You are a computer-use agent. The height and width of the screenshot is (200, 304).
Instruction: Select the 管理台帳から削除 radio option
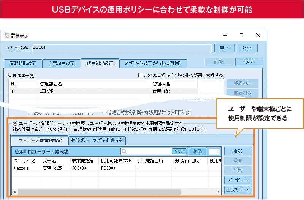pos(104,113)
